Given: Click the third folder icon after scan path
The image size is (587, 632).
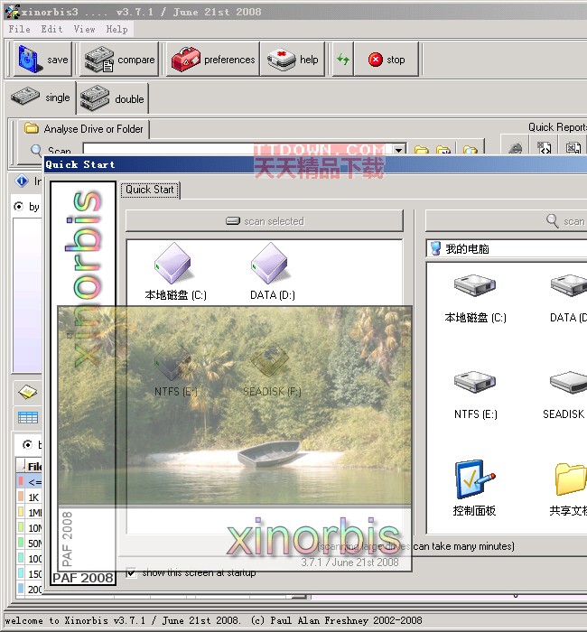Looking at the screenshot, I should [x=471, y=151].
